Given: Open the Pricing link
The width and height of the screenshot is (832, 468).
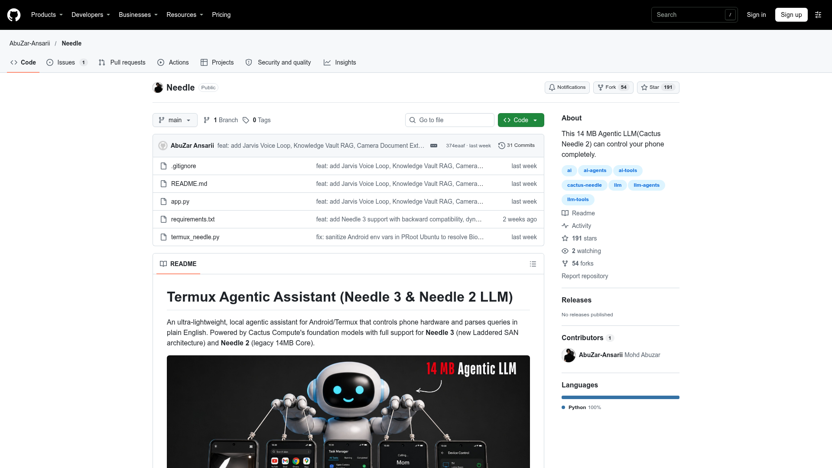Looking at the screenshot, I should [221, 15].
